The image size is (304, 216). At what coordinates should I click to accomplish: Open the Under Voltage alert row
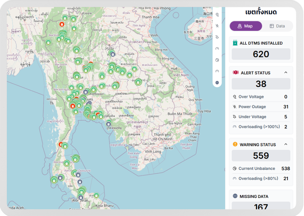pyautogui.click(x=261, y=117)
